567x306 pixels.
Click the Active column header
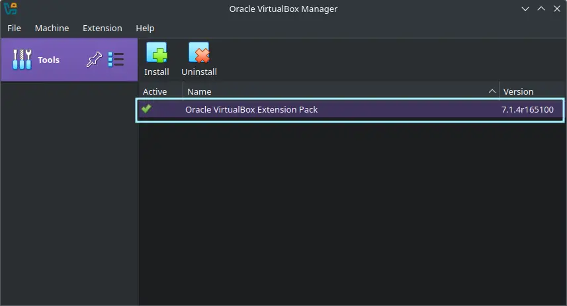pos(161,91)
